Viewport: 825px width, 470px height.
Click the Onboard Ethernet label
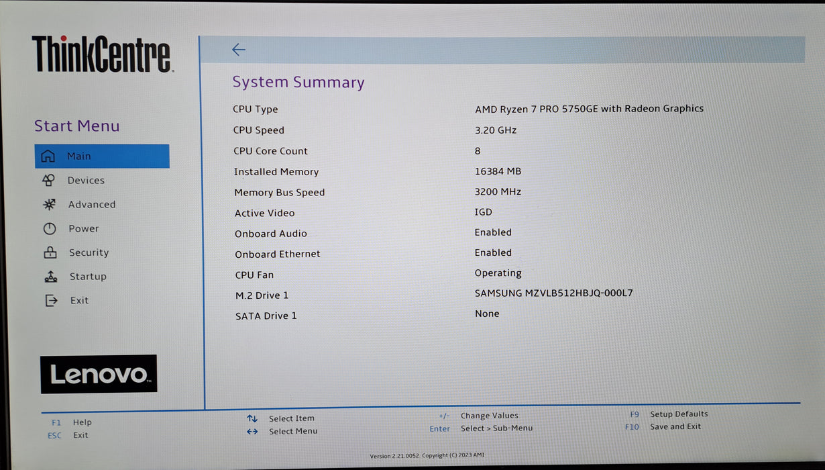[278, 254]
